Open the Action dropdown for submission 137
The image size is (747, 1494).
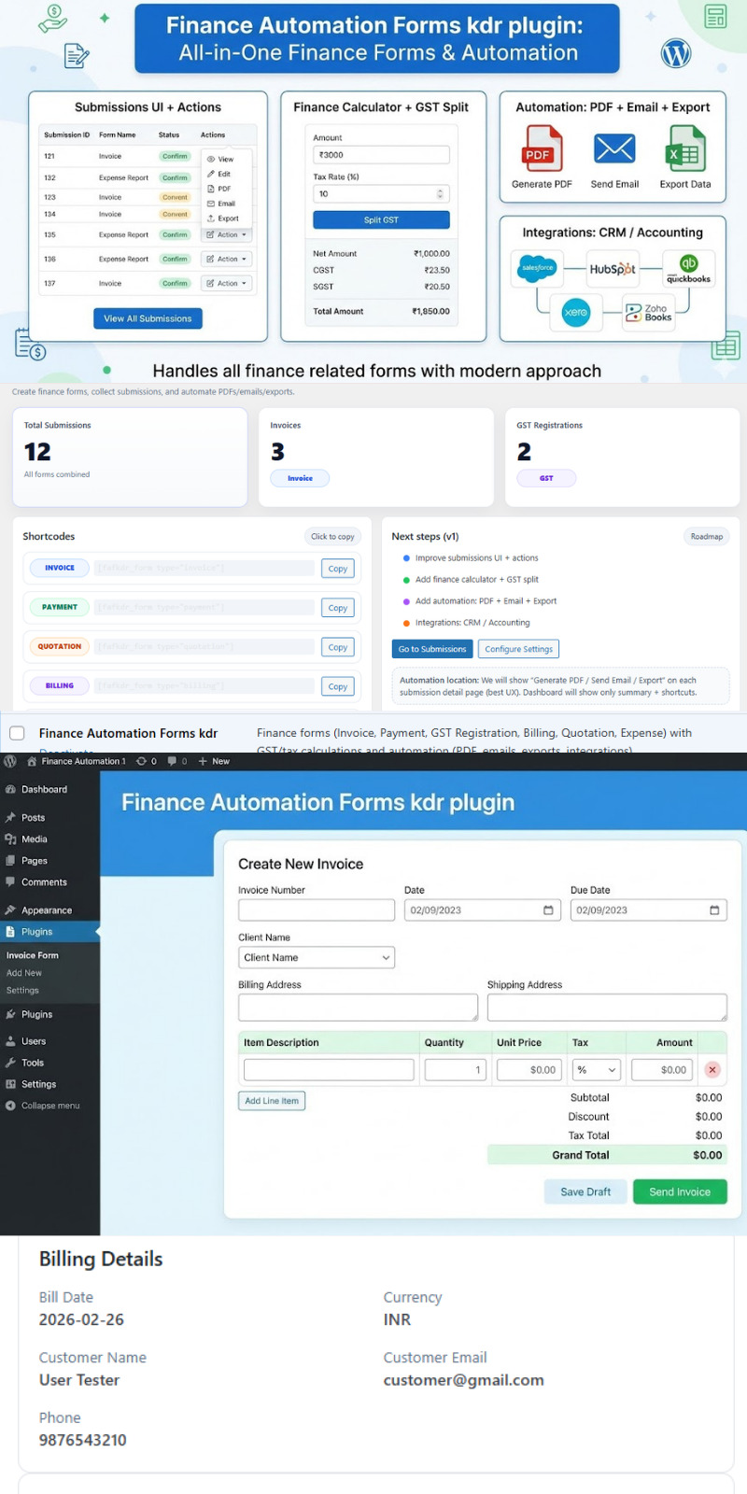(227, 283)
